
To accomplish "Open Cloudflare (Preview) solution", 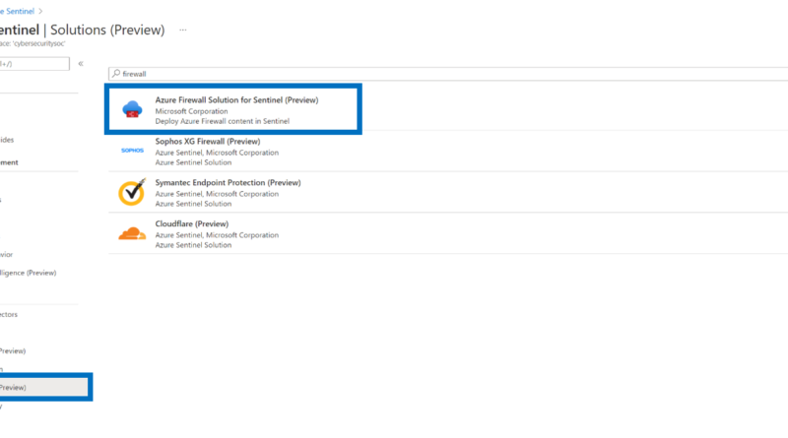I will click(191, 223).
